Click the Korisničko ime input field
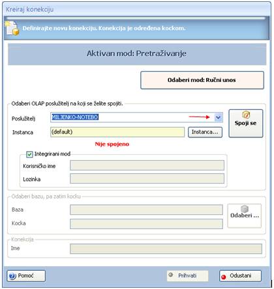The image size is (274, 289). point(147,165)
